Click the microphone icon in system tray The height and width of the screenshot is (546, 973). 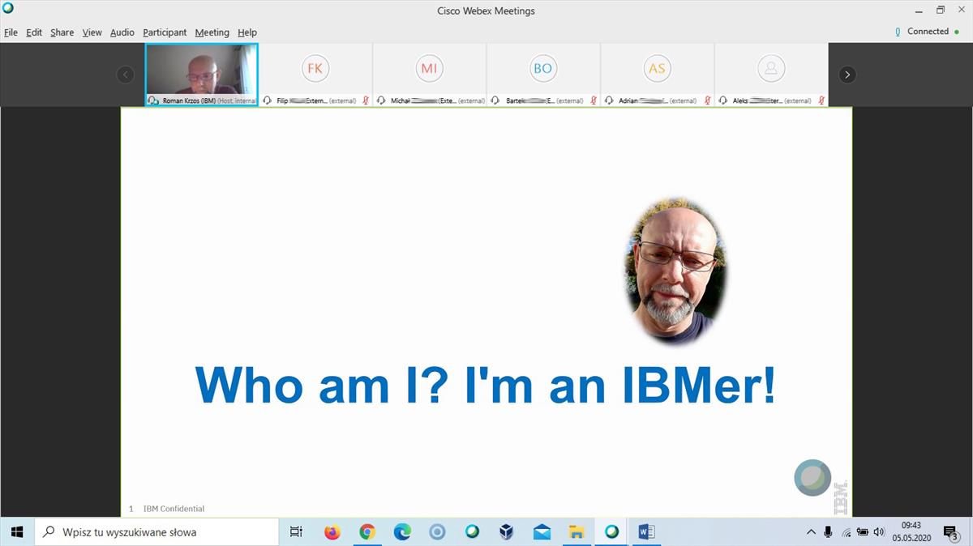click(x=828, y=531)
